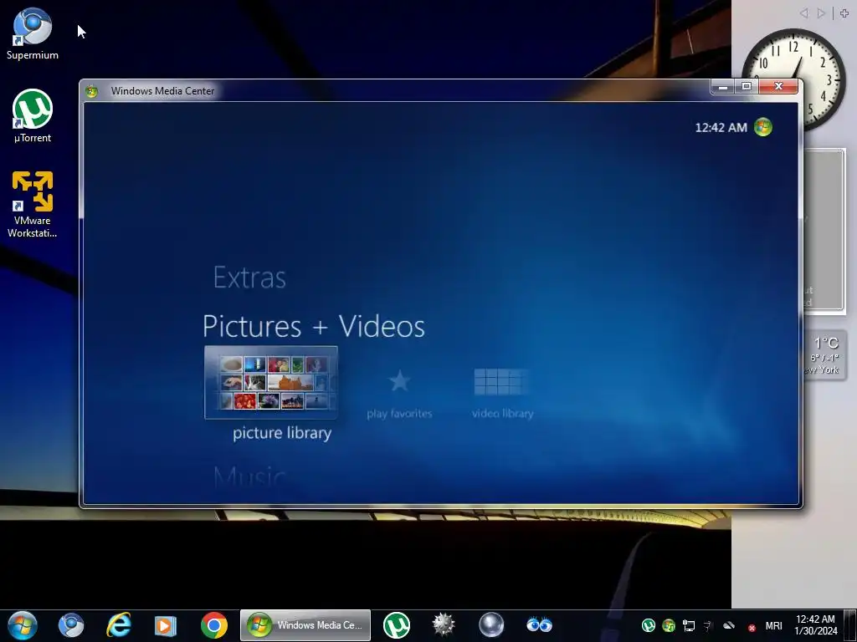
Task: Click the spiky gear taskbar icon
Action: [x=444, y=625]
